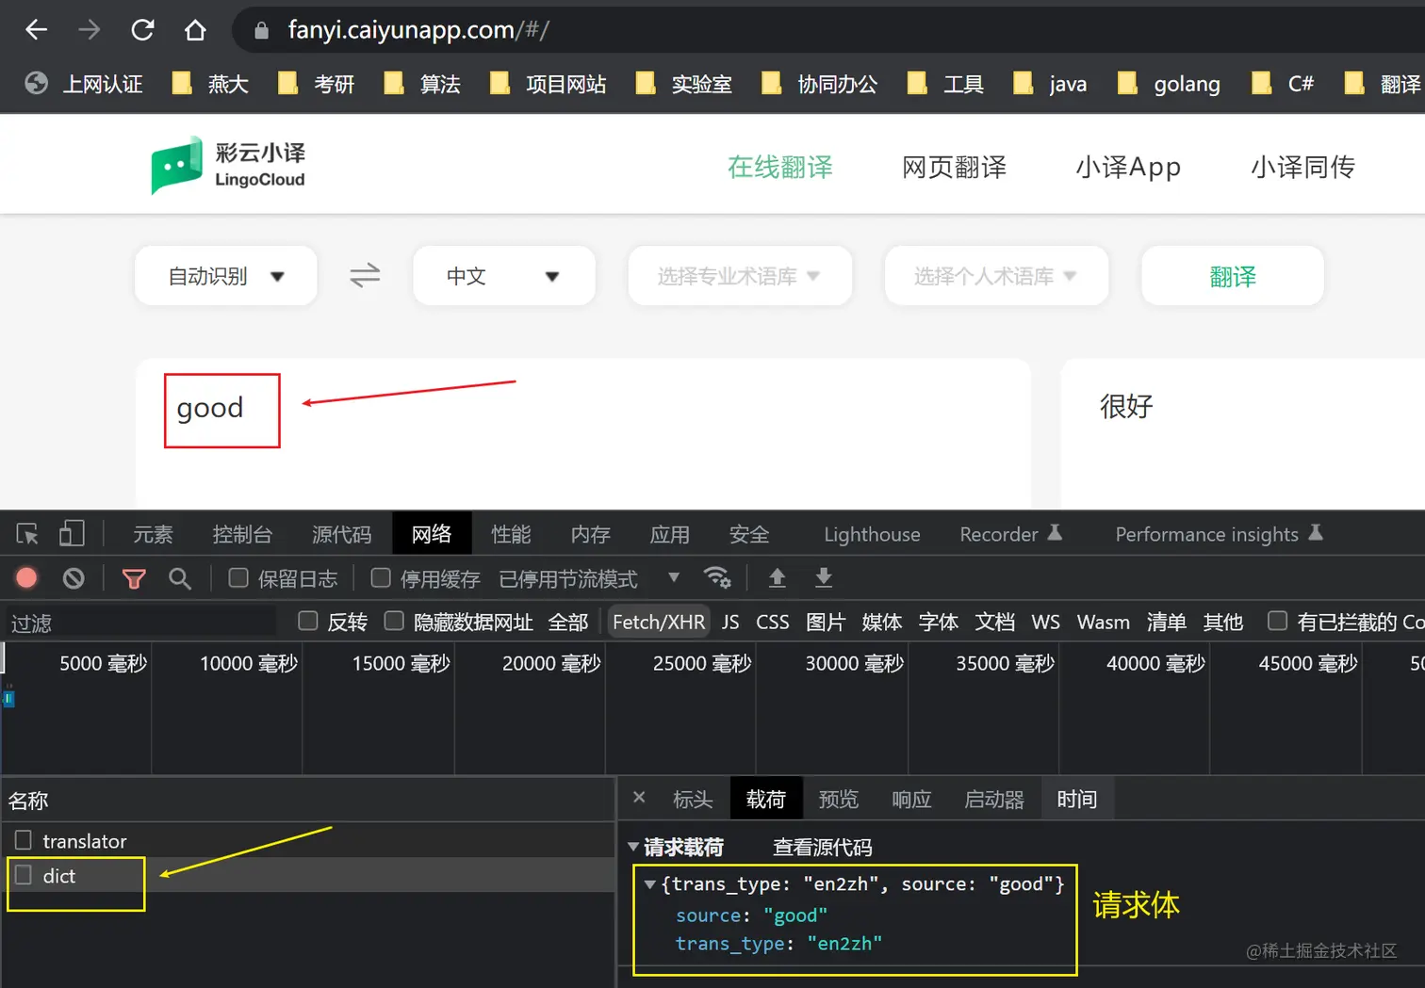The height and width of the screenshot is (988, 1425).
Task: Close the request details pane
Action: (639, 798)
